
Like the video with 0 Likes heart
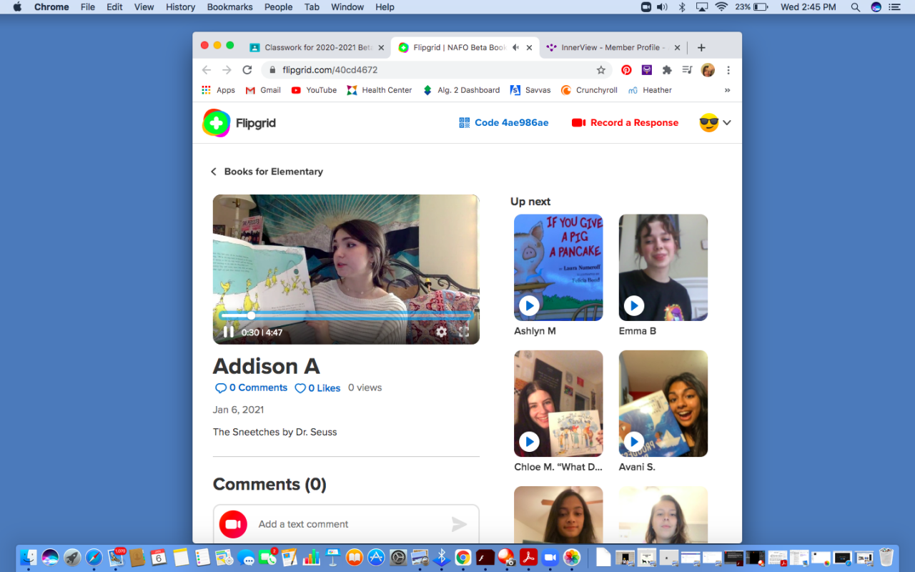click(x=317, y=388)
